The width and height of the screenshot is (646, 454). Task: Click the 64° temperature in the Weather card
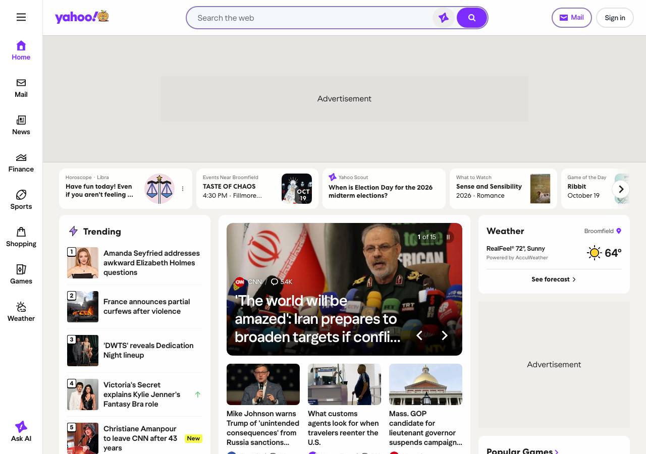point(613,253)
